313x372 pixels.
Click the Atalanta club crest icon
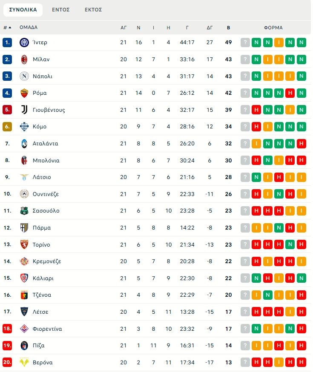pyautogui.click(x=24, y=143)
